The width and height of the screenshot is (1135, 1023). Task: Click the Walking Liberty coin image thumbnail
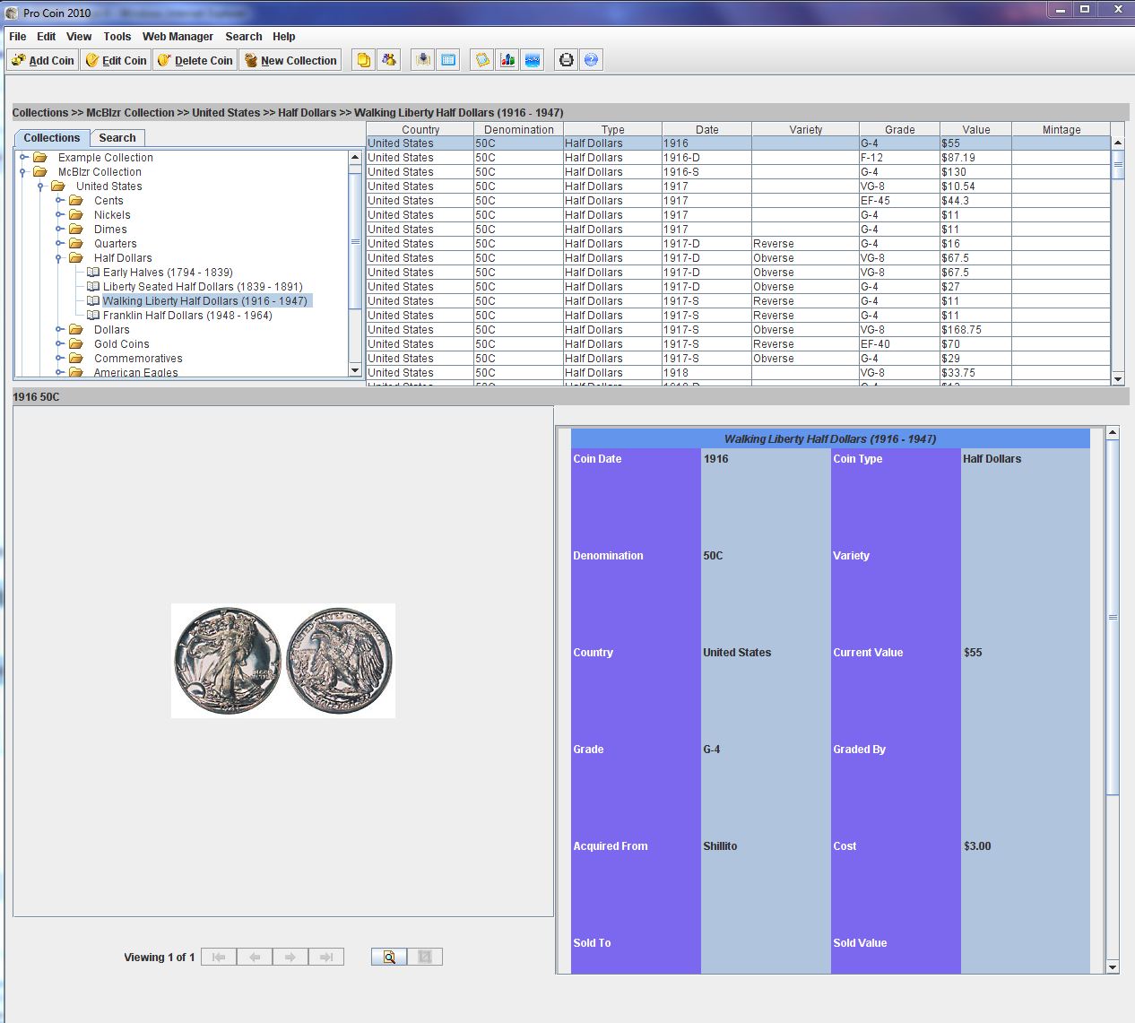click(x=282, y=660)
